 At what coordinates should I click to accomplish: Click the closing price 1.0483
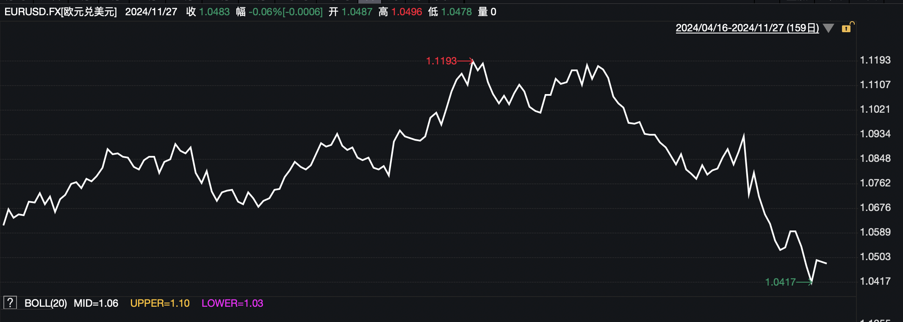click(x=214, y=12)
